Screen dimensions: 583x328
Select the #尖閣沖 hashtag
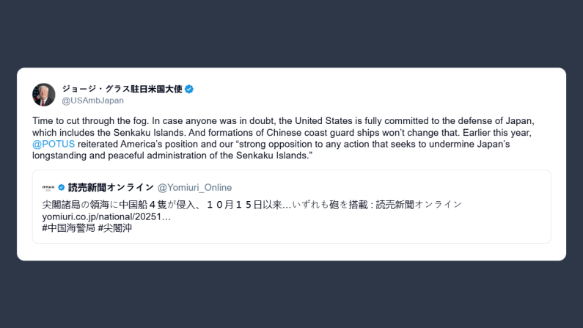(x=115, y=227)
